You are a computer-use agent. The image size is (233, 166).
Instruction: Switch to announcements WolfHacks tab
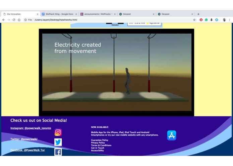click(x=98, y=14)
